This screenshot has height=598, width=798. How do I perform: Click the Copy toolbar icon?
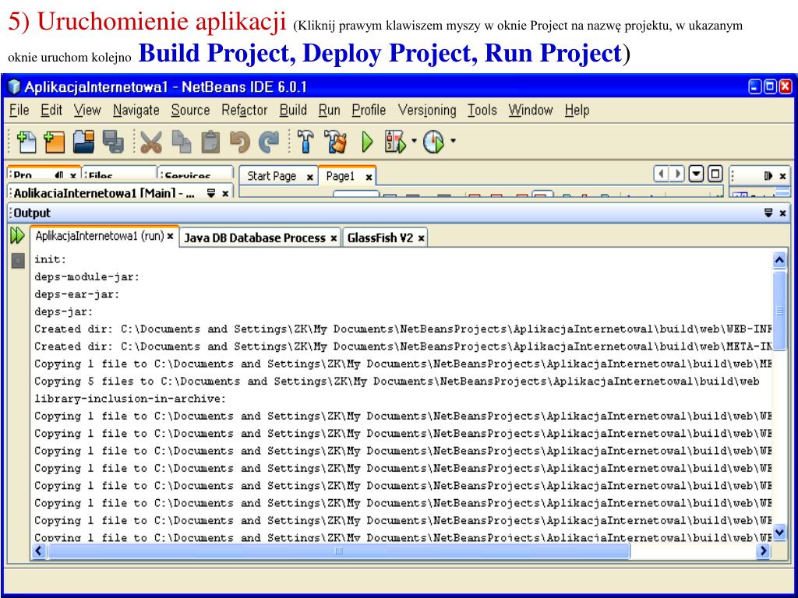point(181,142)
